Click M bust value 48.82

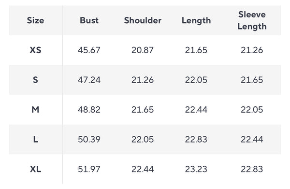pos(89,110)
